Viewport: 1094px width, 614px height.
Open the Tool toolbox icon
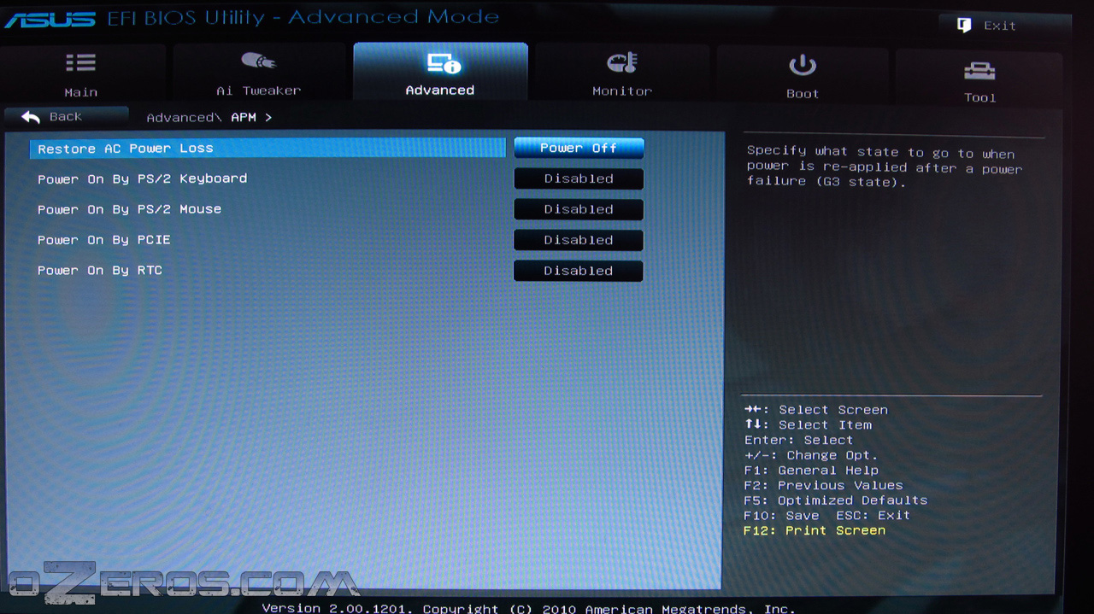point(979,71)
